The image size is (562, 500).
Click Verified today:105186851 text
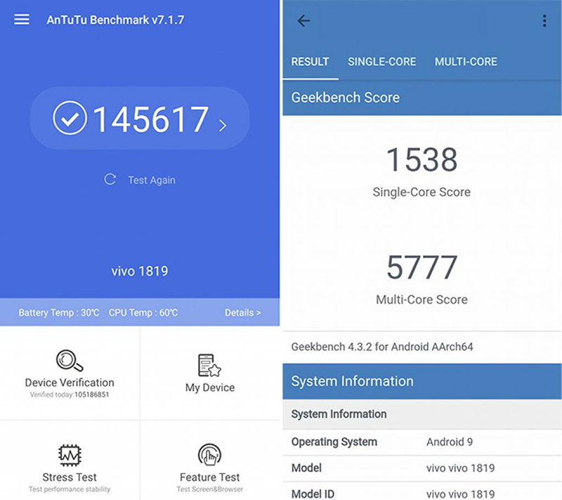click(70, 395)
